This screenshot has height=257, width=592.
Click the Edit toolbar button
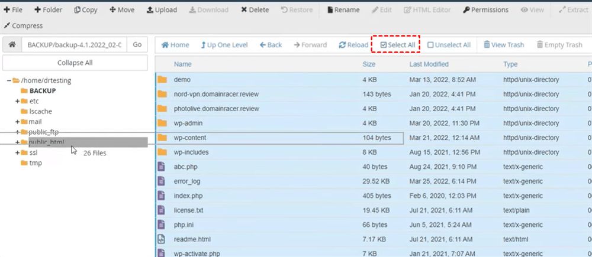coord(381,10)
